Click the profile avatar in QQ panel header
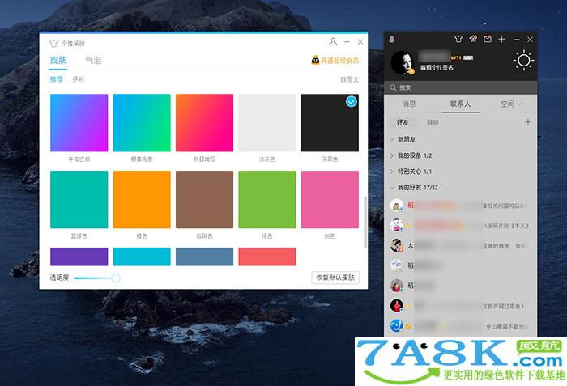 coord(403,62)
